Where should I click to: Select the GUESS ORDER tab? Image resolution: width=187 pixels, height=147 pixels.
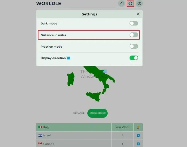point(98,113)
